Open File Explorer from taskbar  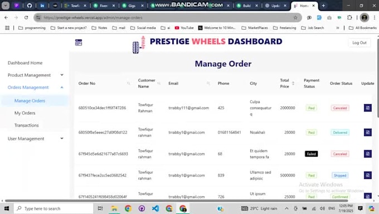pyautogui.click(x=114, y=208)
